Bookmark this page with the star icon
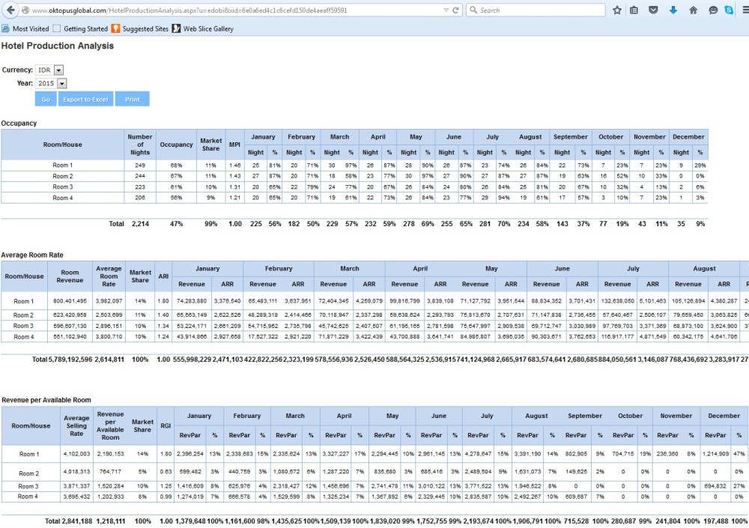Screen dimensions: 749x528 (x=617, y=10)
